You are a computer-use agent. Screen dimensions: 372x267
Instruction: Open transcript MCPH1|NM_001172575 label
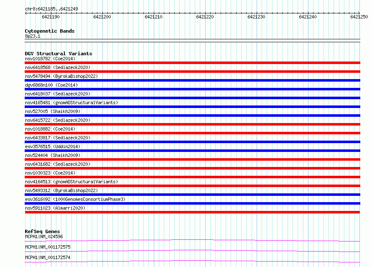click(48, 247)
